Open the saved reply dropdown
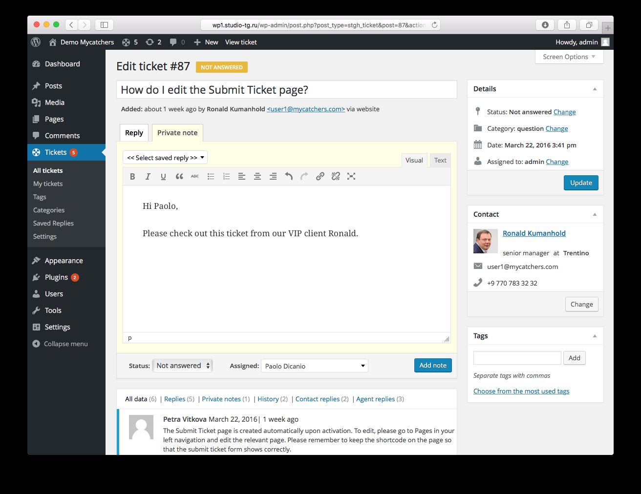Viewport: 641px width, 494px height. (165, 158)
